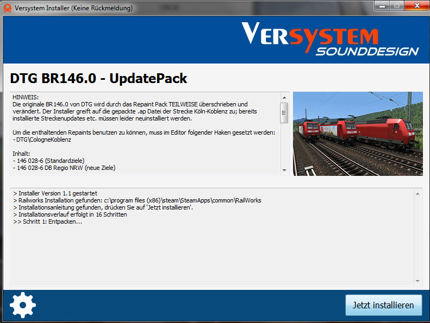Viewport: 430px width, 323px height.
Task: Click the Versystem Sounddesign logo
Action: [330, 39]
